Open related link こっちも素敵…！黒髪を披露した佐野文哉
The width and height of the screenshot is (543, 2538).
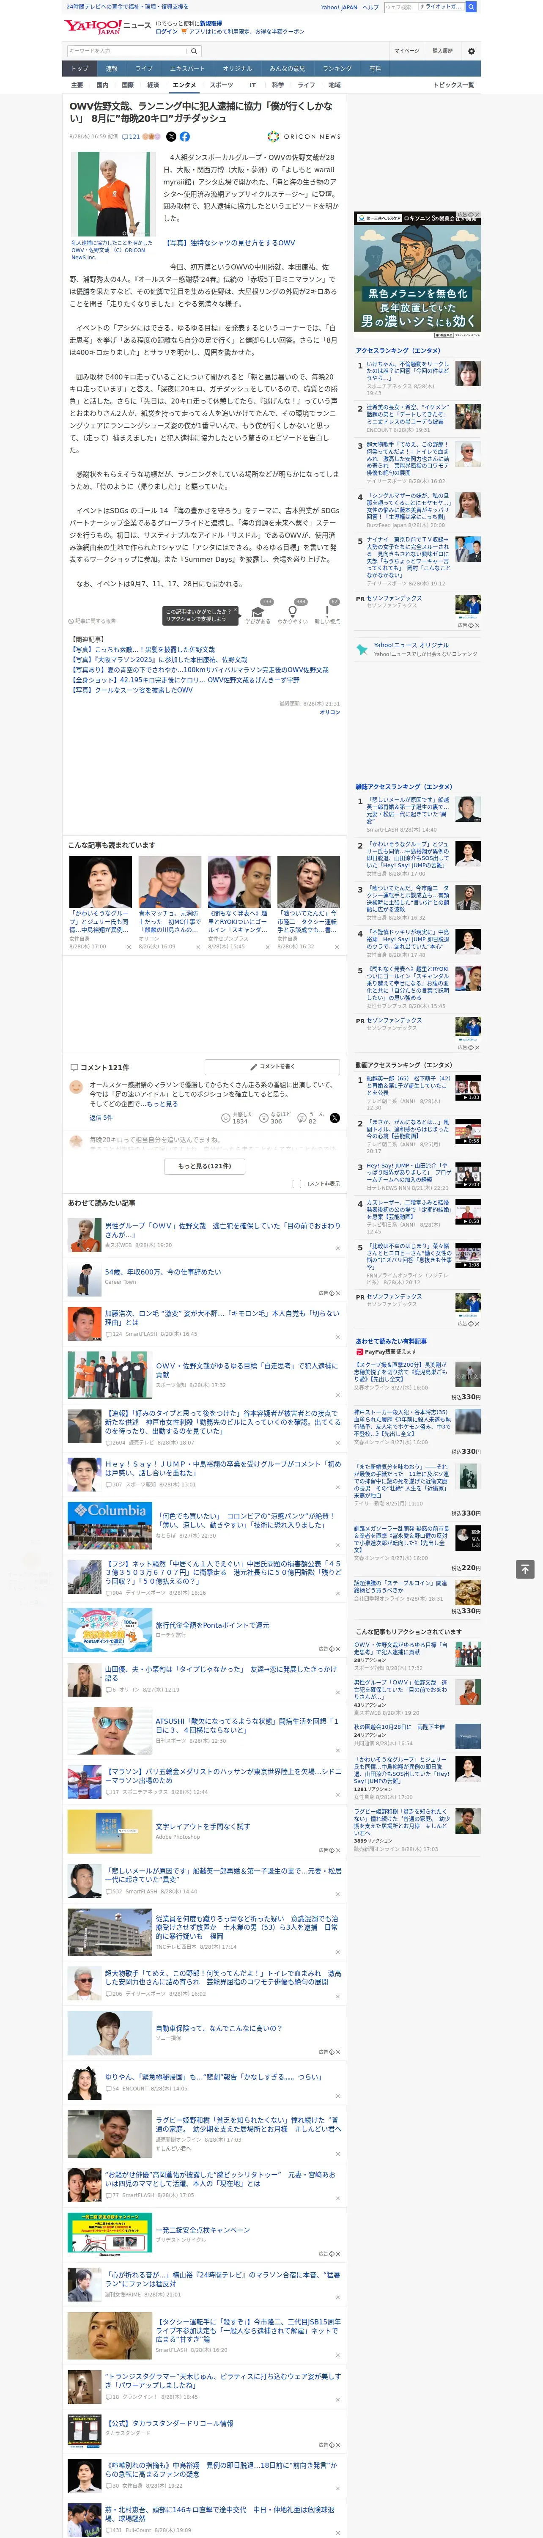pos(143,650)
